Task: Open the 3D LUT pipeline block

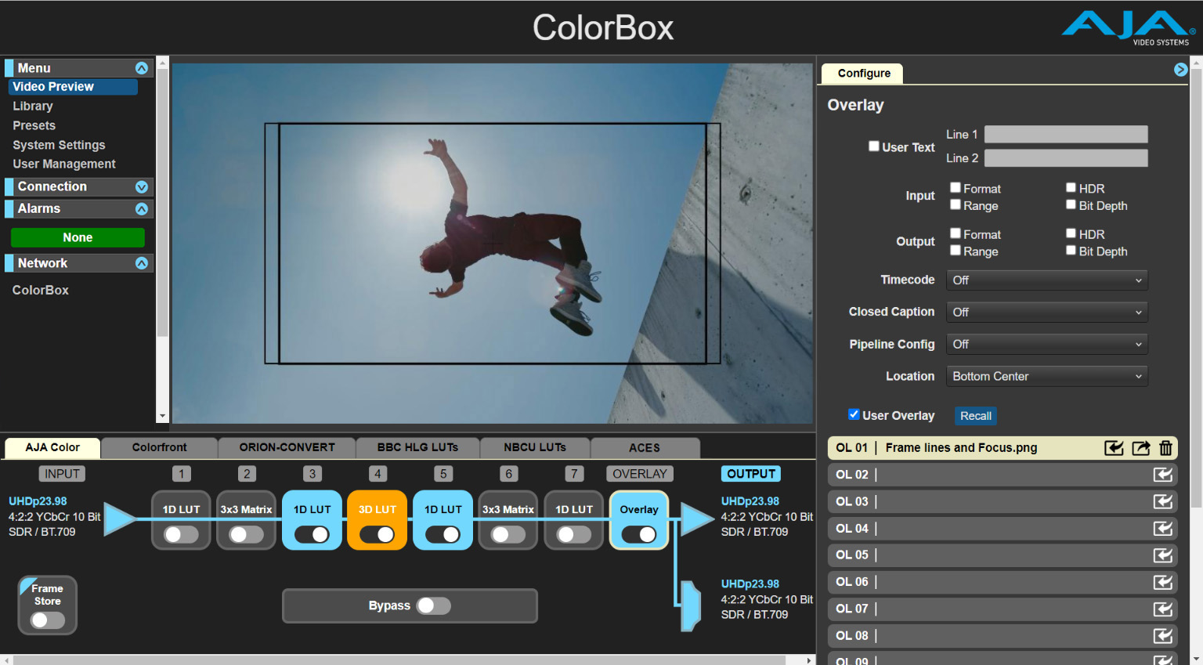Action: (x=377, y=509)
